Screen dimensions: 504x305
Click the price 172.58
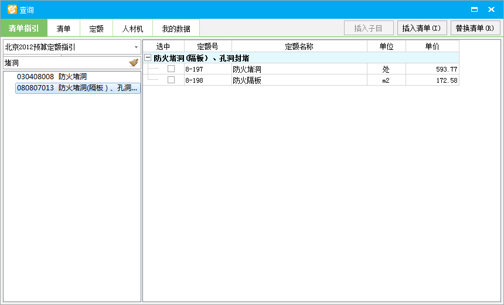click(x=433, y=80)
